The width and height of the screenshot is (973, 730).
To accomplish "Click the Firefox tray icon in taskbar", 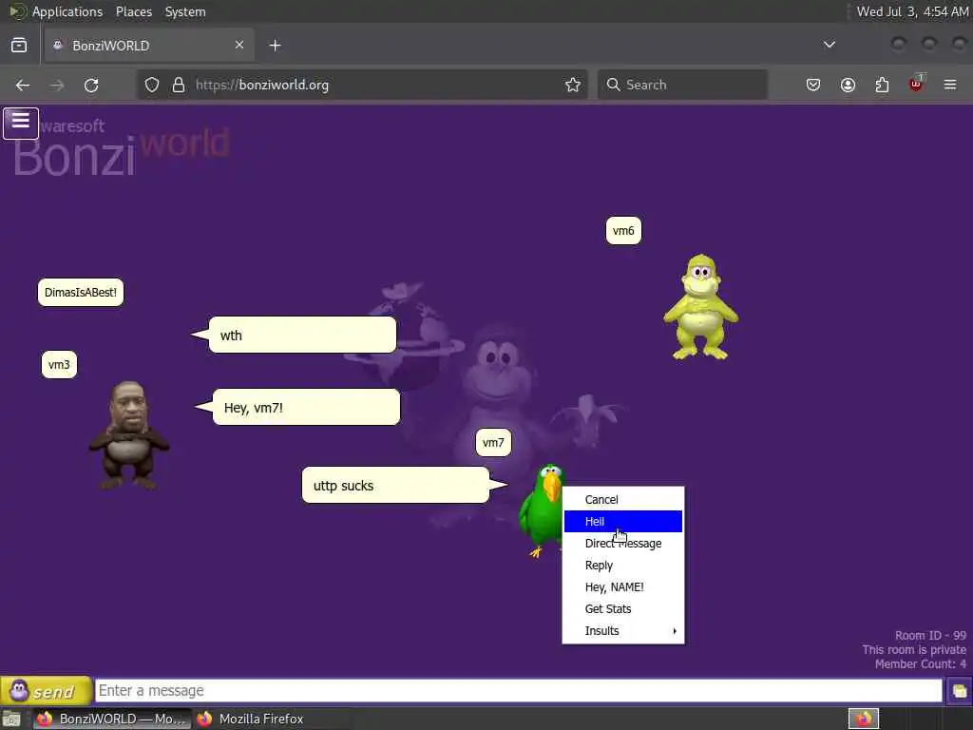I will 864,719.
